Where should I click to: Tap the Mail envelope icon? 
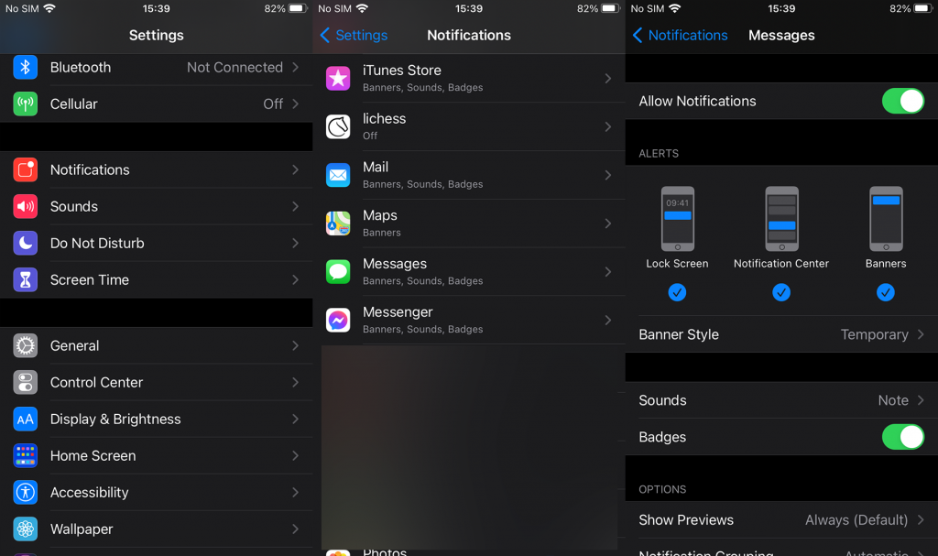pos(338,175)
